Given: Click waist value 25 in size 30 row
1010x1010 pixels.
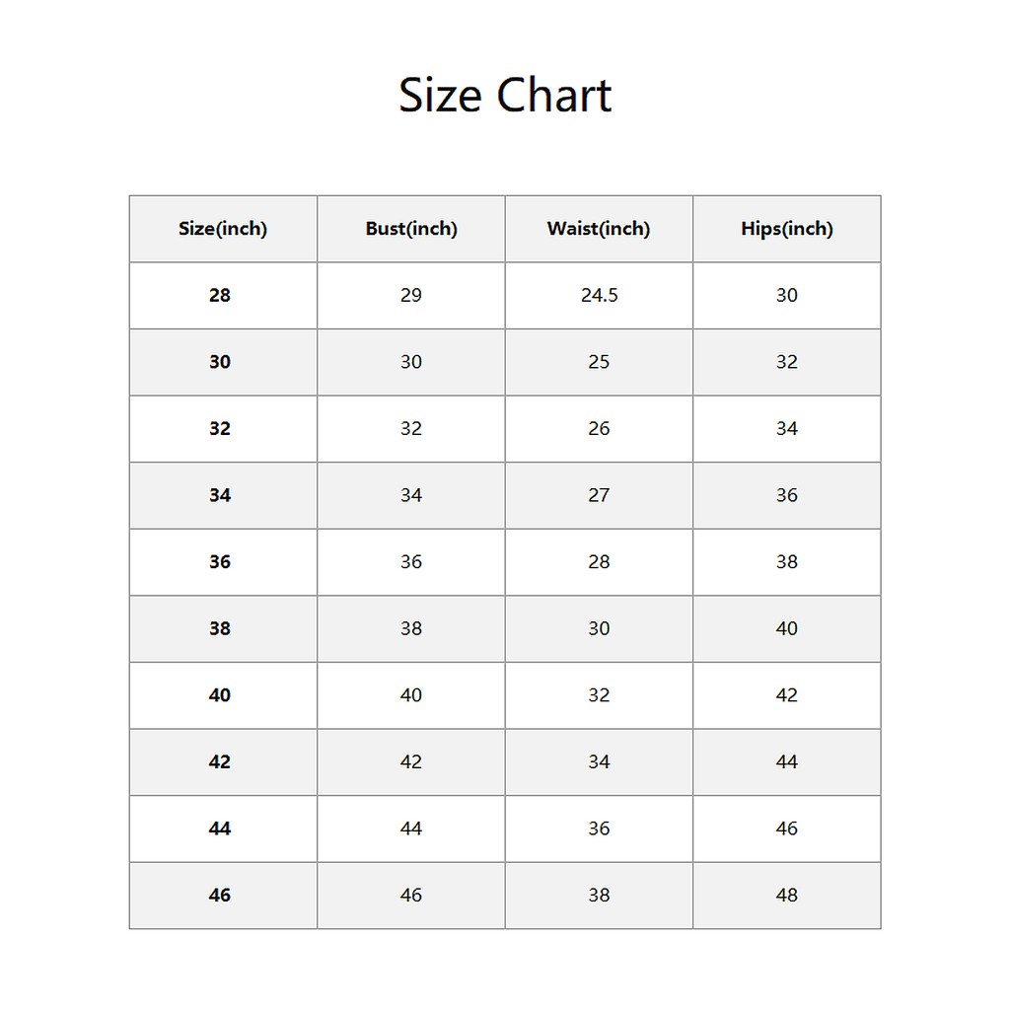Looking at the screenshot, I should point(599,362).
